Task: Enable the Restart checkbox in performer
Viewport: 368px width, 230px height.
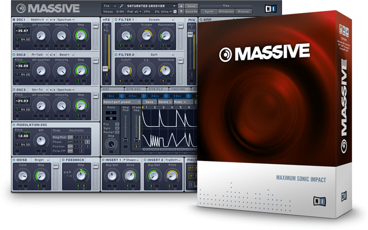Action: (x=117, y=132)
